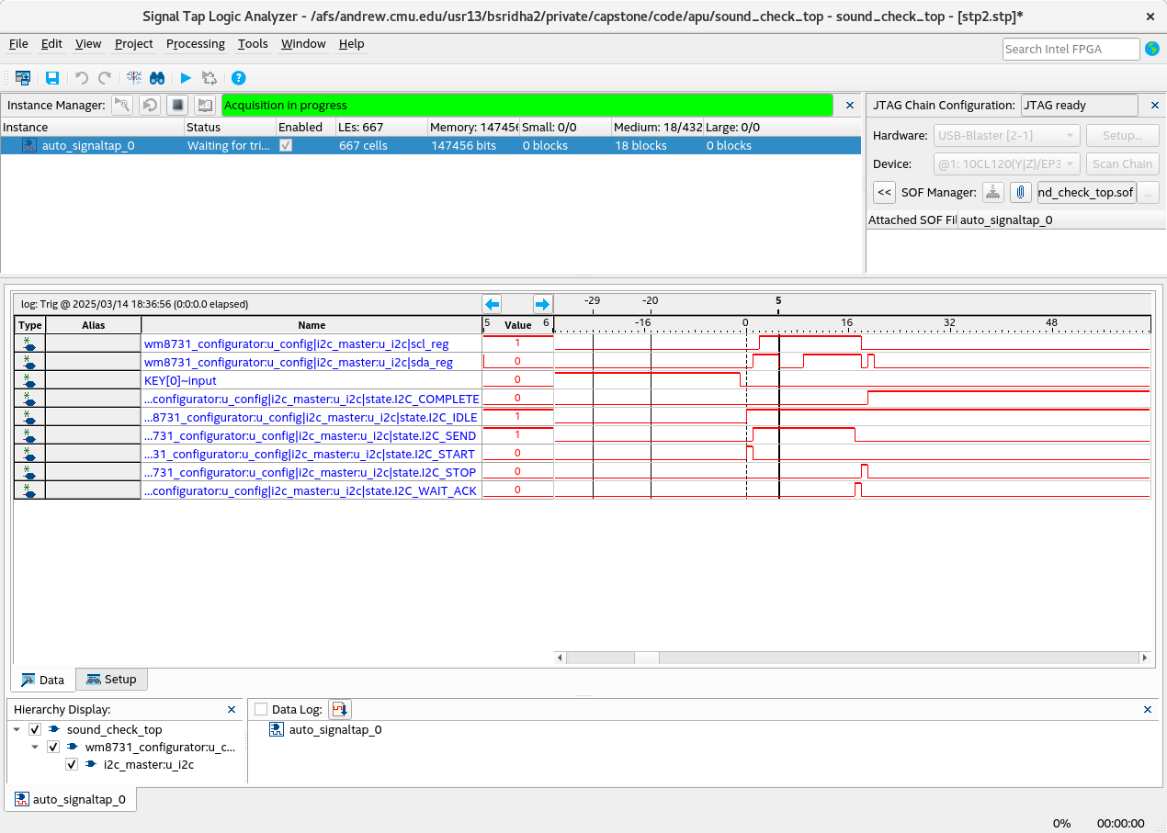Browse for SOF file with ellipsis button
This screenshot has width=1167, height=833.
1148,192
